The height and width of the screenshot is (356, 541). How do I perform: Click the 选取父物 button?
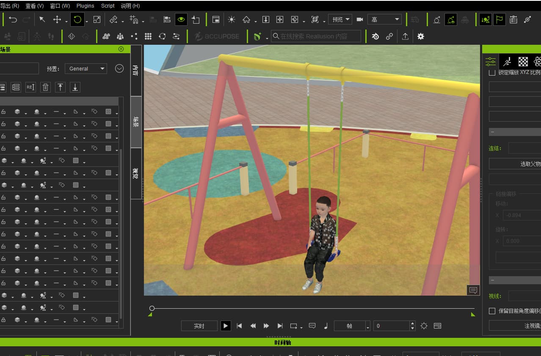(515, 163)
